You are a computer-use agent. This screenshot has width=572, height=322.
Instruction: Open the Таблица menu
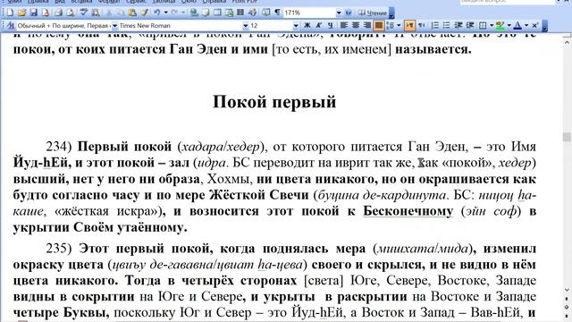164,2
